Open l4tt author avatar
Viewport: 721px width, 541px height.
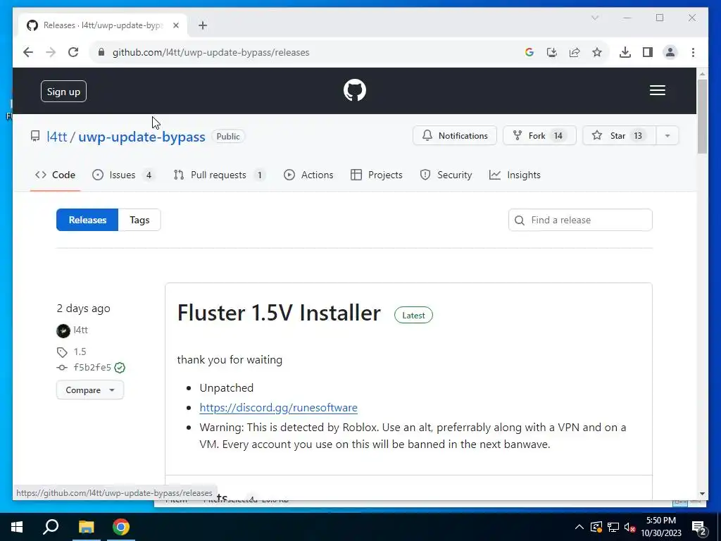pyautogui.click(x=63, y=330)
